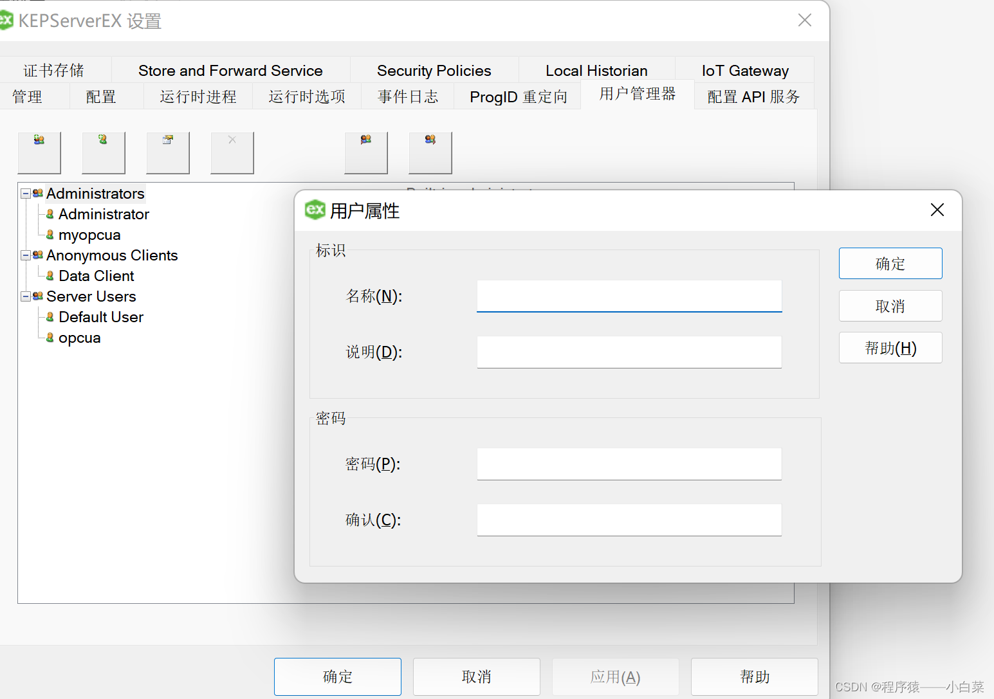Screen dimensions: 994x699
Task: Click the 应用(A) button
Action: (616, 676)
